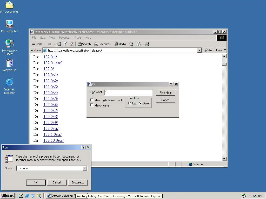The width and height of the screenshot is (266, 199).
Task: Click the help question mark in Find dialog
Action: pyautogui.click(x=171, y=84)
